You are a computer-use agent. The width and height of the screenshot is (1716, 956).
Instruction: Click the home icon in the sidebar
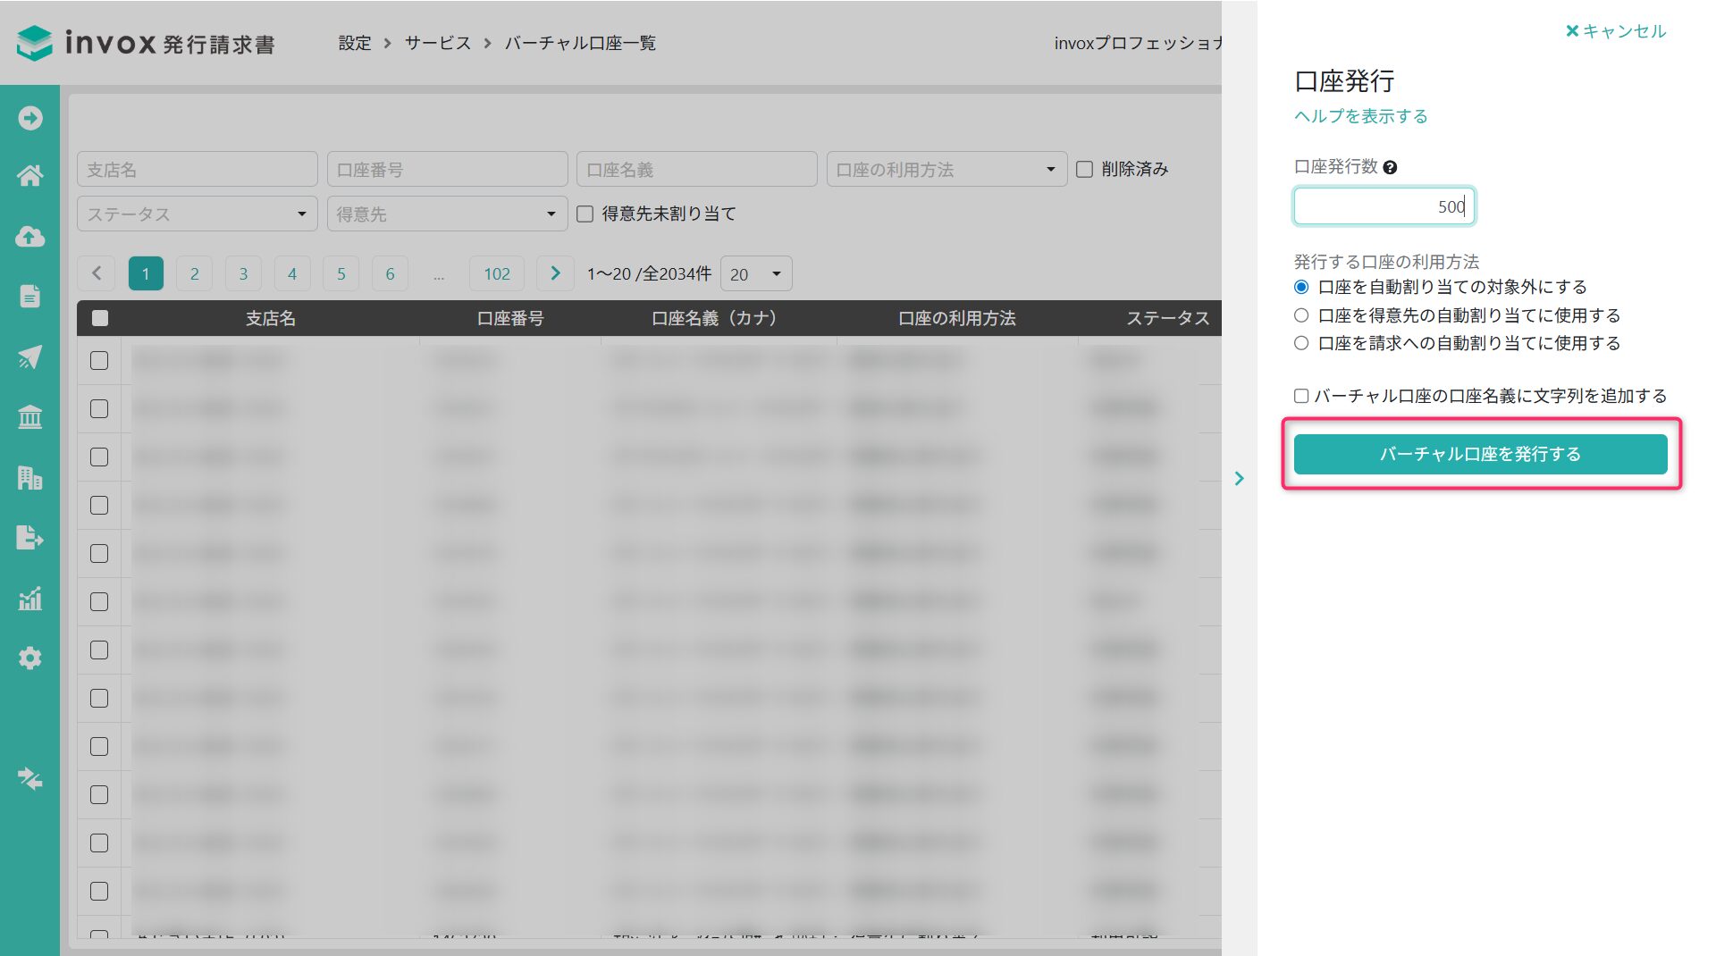29,176
